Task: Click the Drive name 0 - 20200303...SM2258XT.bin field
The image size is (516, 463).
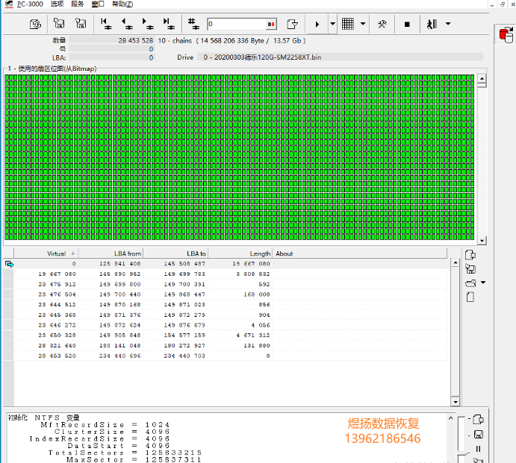Action: [340, 57]
